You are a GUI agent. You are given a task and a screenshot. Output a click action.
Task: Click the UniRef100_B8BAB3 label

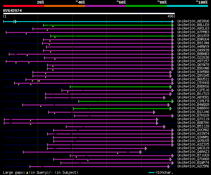[193, 54]
